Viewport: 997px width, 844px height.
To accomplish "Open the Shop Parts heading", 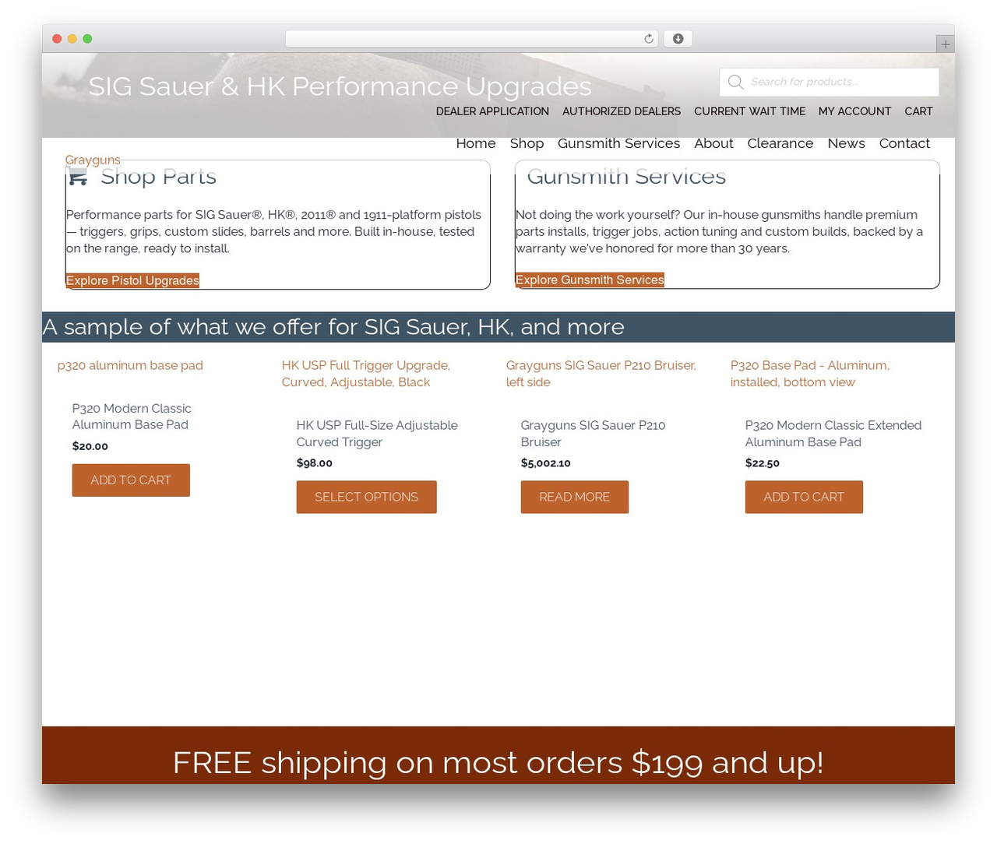I will click(158, 177).
